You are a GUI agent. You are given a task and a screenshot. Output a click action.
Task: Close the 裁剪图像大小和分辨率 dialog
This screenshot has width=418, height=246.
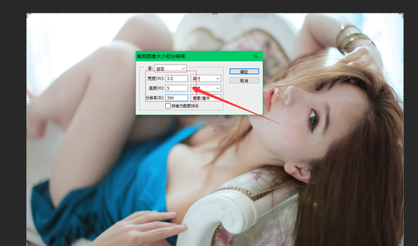click(256, 56)
